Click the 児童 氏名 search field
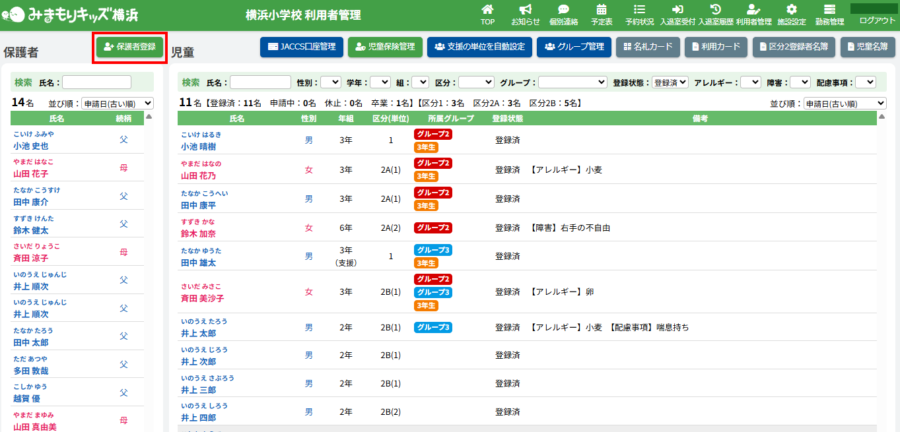The height and width of the screenshot is (432, 900). (260, 82)
